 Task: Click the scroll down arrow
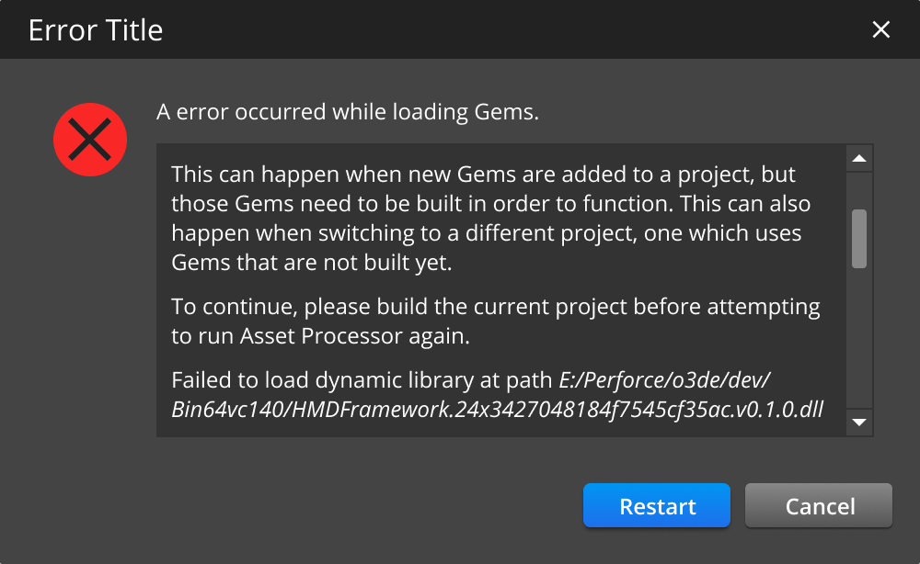coord(859,422)
